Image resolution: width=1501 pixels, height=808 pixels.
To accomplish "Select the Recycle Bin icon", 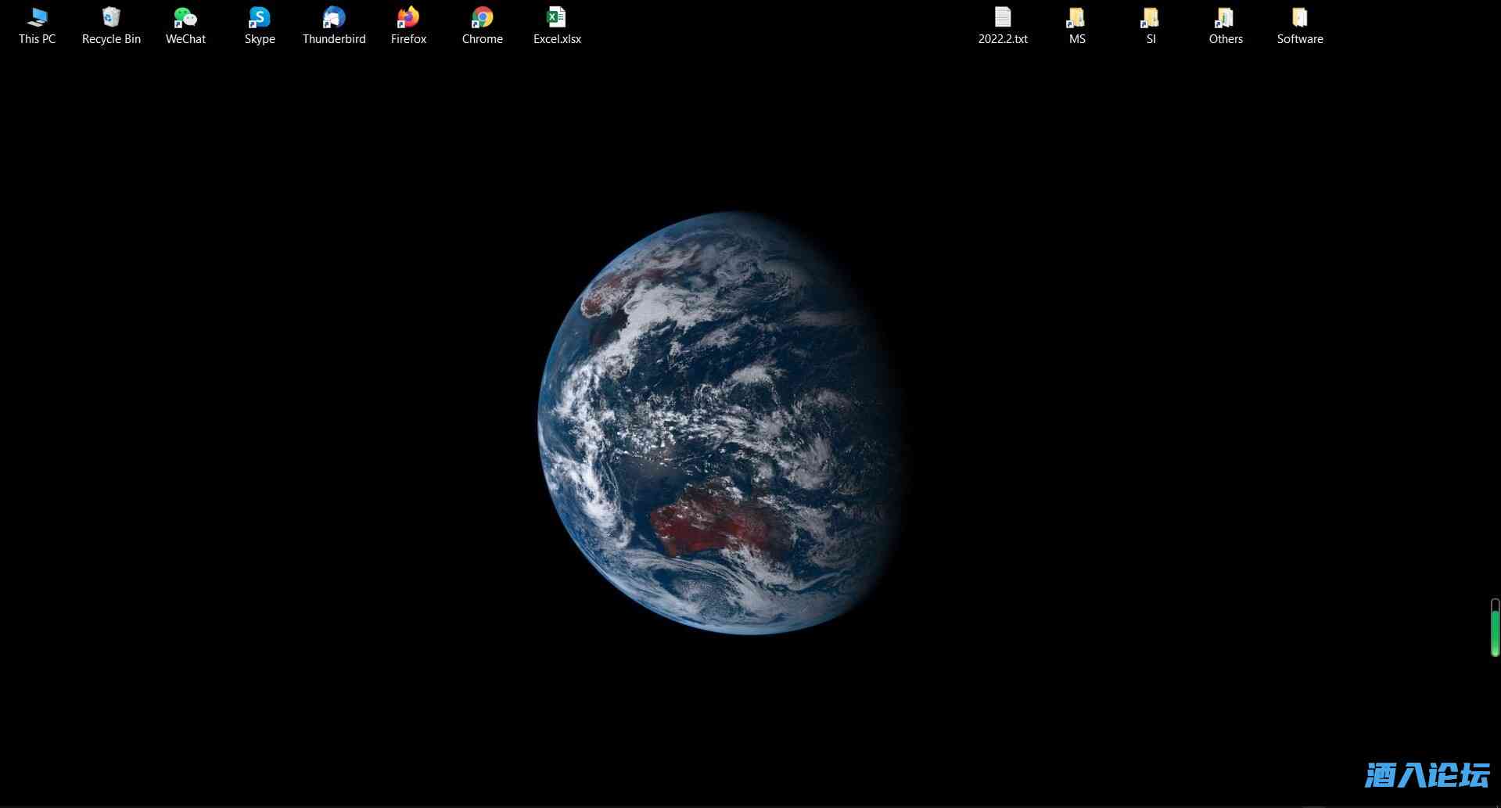I will (111, 18).
